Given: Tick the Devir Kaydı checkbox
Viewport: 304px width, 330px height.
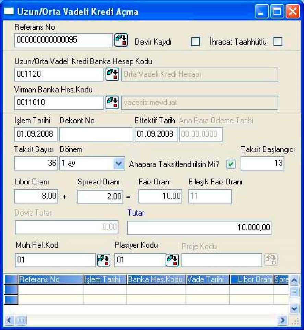Looking at the screenshot, I should click(x=195, y=42).
